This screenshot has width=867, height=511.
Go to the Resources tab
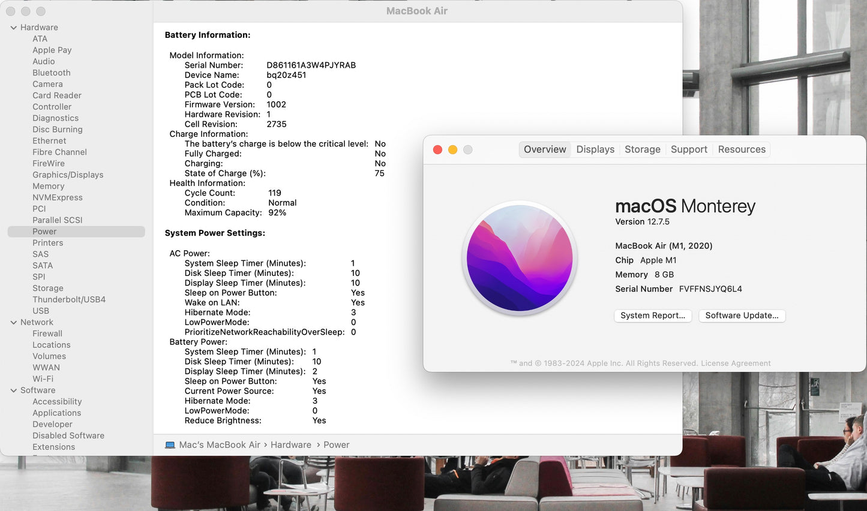point(742,149)
